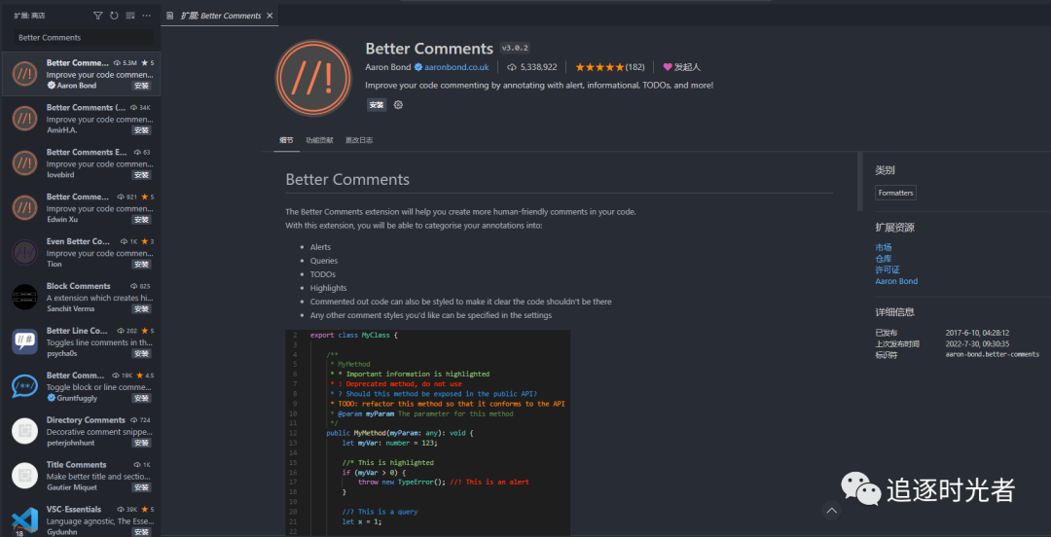
Task: Open the five-star rating with 182 reviews
Action: coord(610,67)
